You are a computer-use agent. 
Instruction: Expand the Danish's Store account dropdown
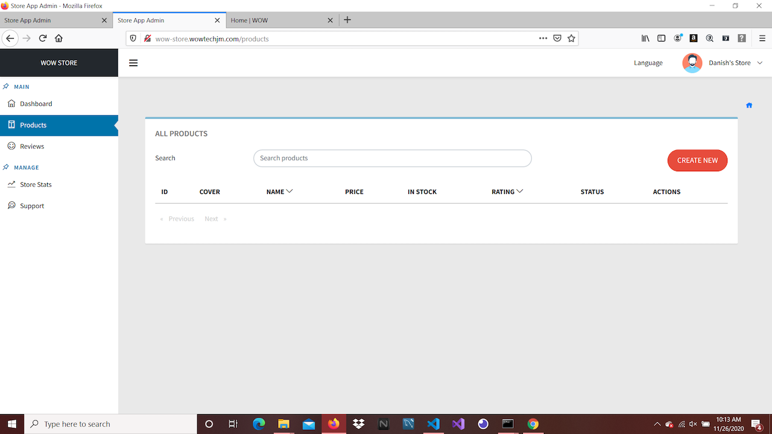coord(760,63)
